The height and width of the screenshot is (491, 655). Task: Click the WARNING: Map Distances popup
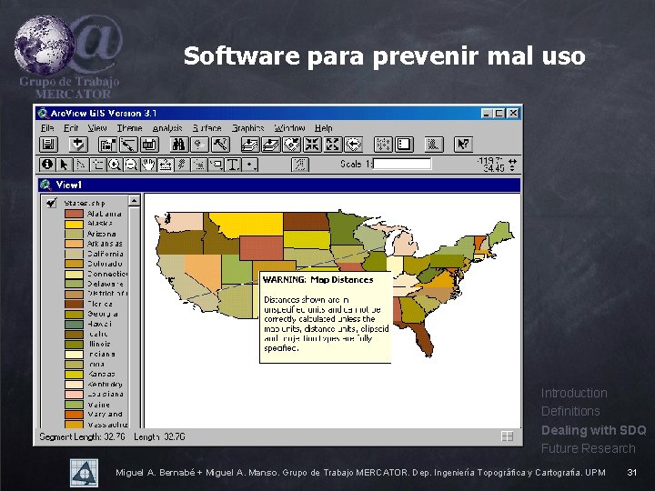pos(326,317)
